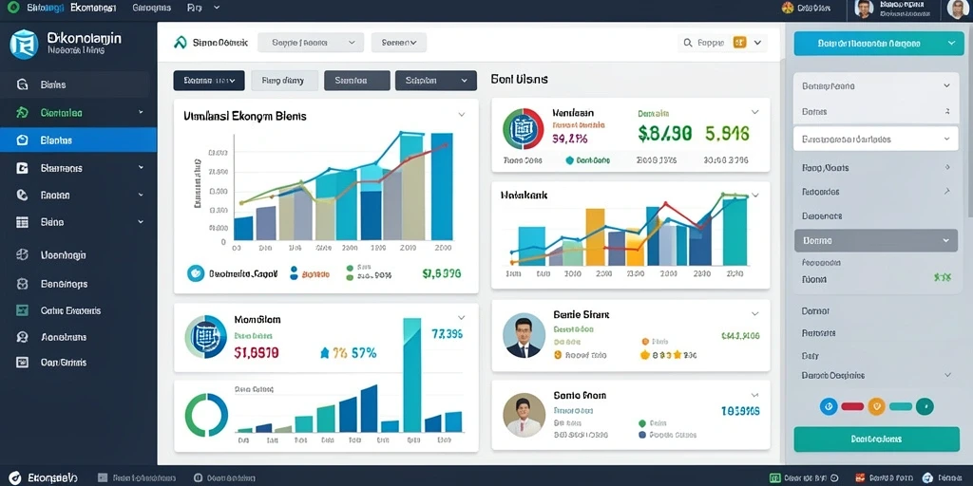Open the top blue dropdown in right panel
The width and height of the screenshot is (973, 486).
(x=875, y=44)
